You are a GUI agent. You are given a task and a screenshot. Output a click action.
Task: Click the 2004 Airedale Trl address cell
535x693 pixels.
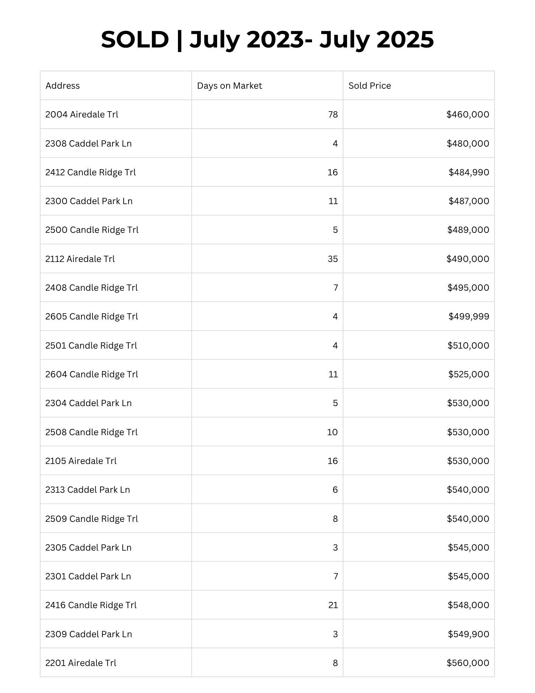pyautogui.click(x=82, y=114)
